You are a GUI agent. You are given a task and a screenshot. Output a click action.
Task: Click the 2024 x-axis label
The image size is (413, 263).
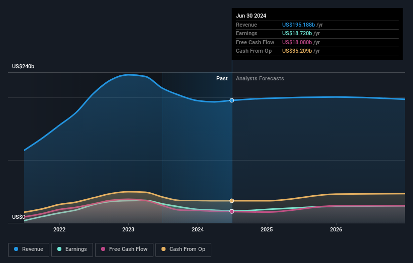pos(198,229)
